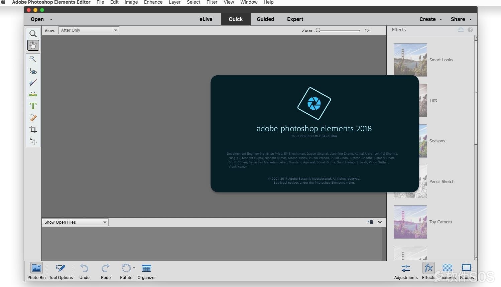Click the zoom percentage field showing 1%
Viewport: 501px width, 287px height.
pos(367,30)
